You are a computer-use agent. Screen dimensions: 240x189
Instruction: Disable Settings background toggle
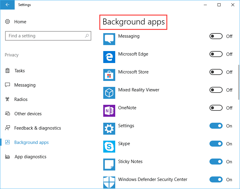pos(216,126)
